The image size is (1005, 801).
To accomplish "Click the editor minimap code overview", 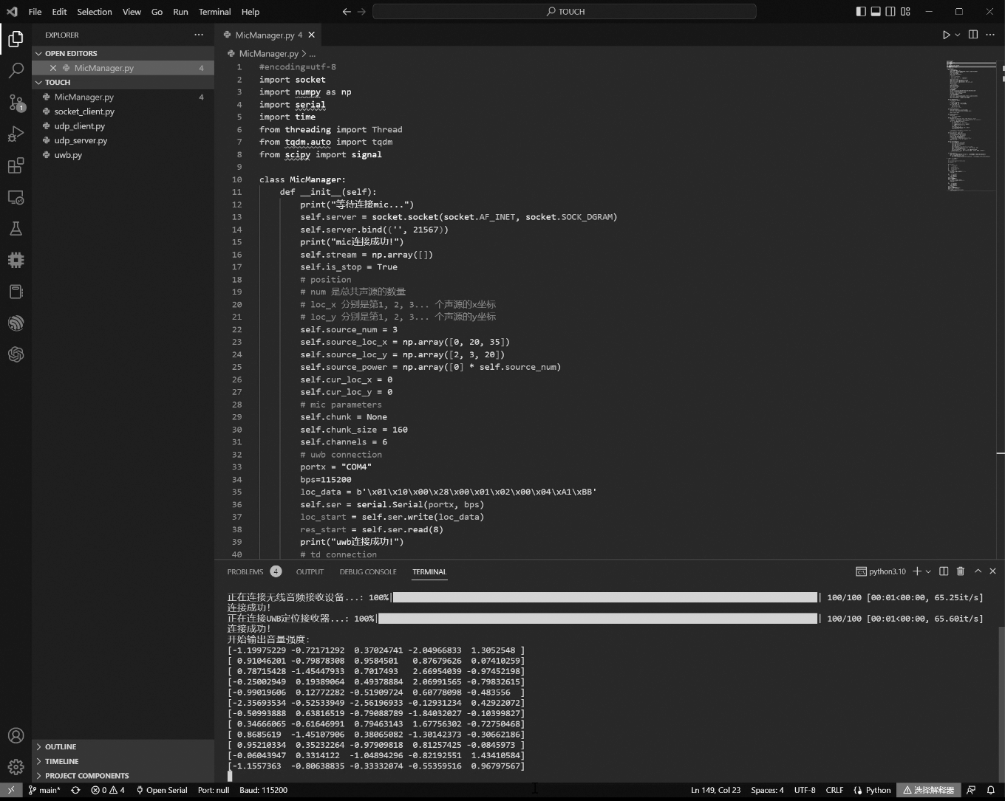I will coord(971,126).
